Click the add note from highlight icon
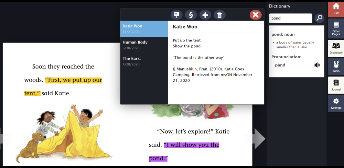The width and height of the screenshot is (344, 168). pyautogui.click(x=176, y=15)
